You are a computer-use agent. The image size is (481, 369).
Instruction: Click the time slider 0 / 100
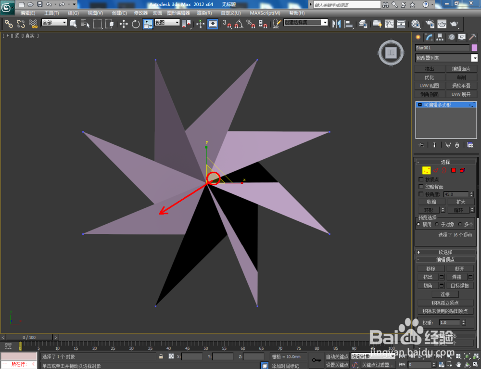(x=29, y=337)
